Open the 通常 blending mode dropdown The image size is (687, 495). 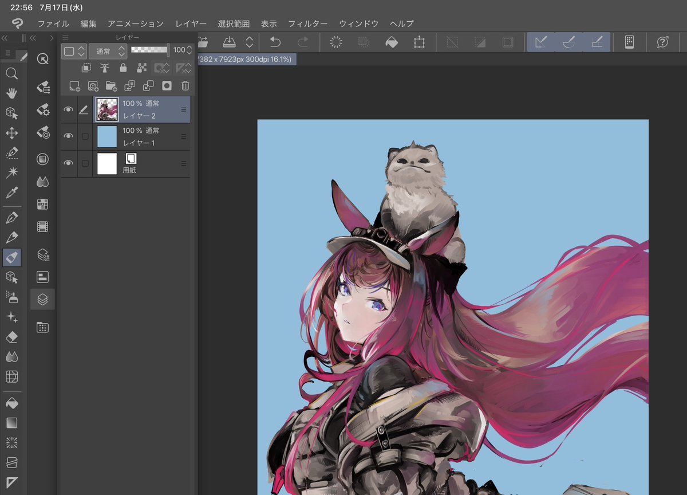click(x=108, y=51)
